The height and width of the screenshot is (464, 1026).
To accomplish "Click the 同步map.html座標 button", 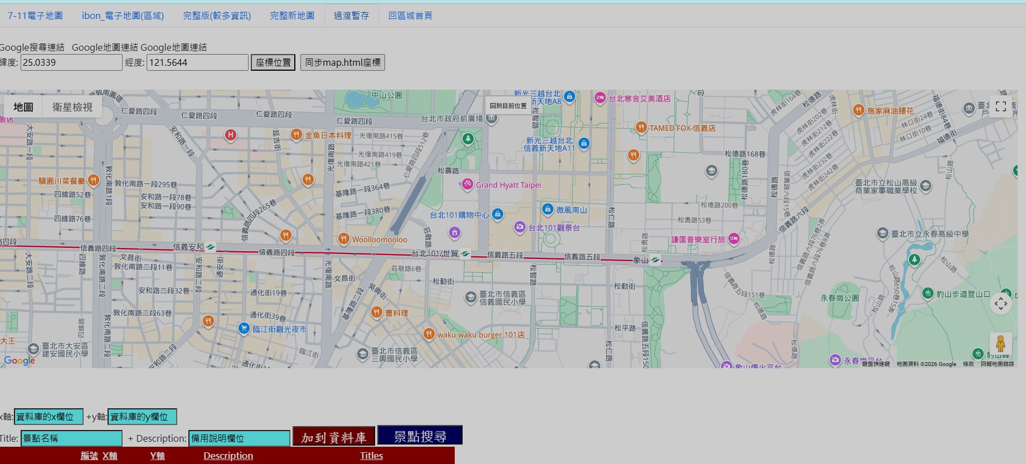I will click(x=343, y=62).
